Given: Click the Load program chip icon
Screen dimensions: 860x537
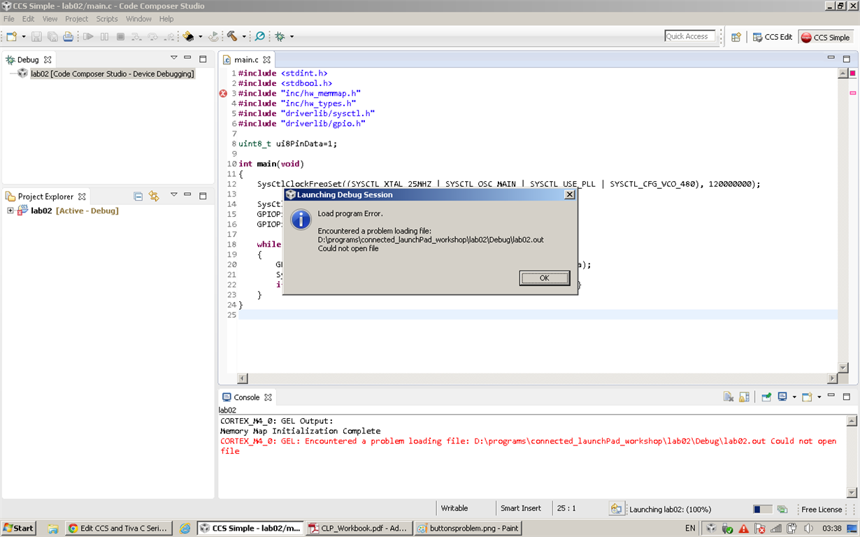Looking at the screenshot, I should pyautogui.click(x=188, y=36).
